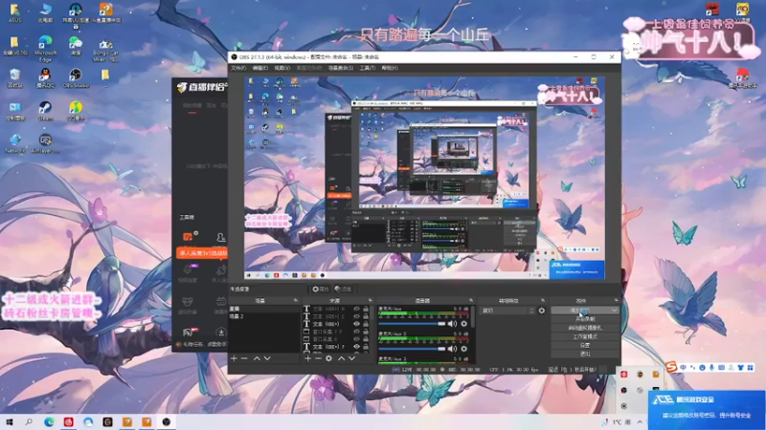
Task: Toggle visibility of the 文本 (GDI+) 6 source
Action: pos(356,309)
